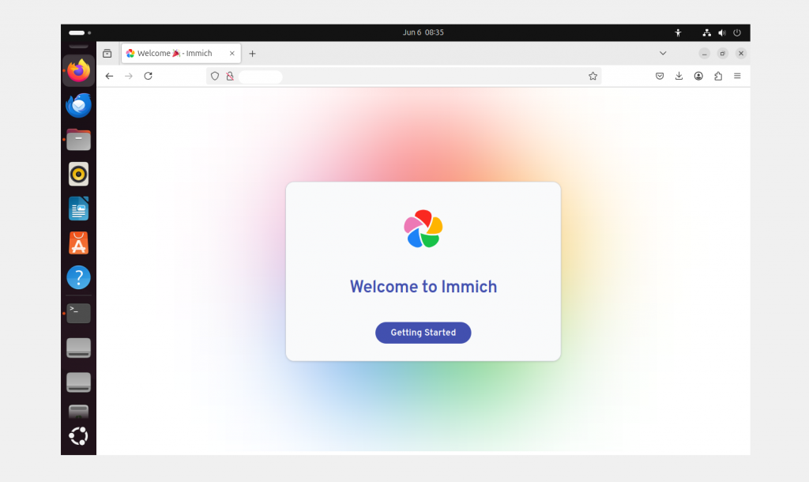Open LibreOffice Writer from the dock
Image resolution: width=809 pixels, height=482 pixels.
78,209
